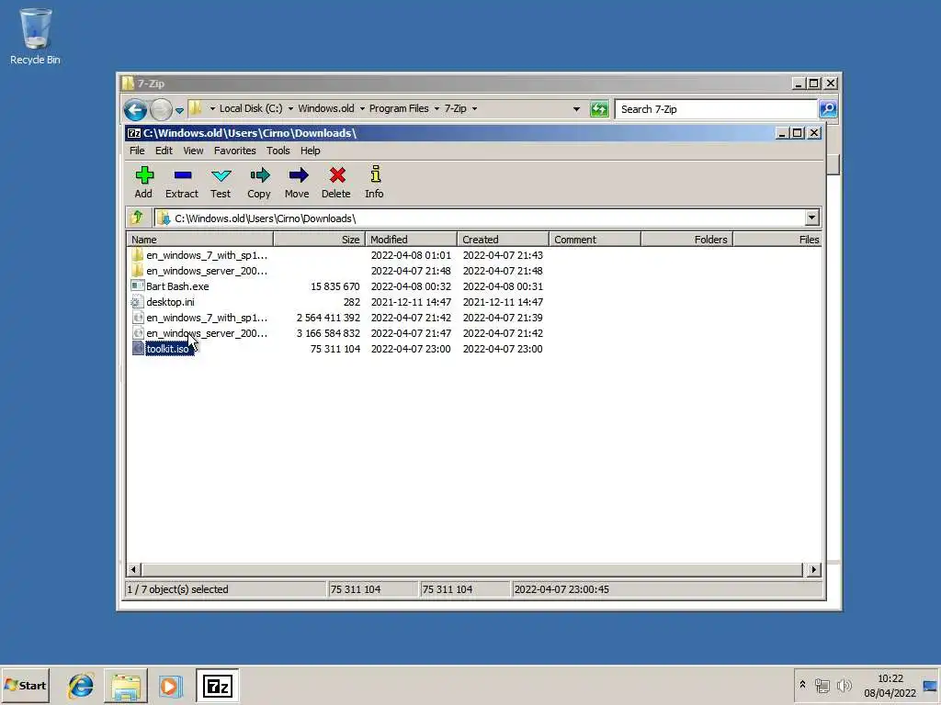Click Program Files in the breadcrumb
Viewport: 941px width, 705px height.
(399, 108)
